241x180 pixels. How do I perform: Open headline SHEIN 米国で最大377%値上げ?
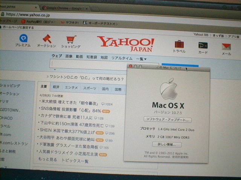click(x=67, y=131)
